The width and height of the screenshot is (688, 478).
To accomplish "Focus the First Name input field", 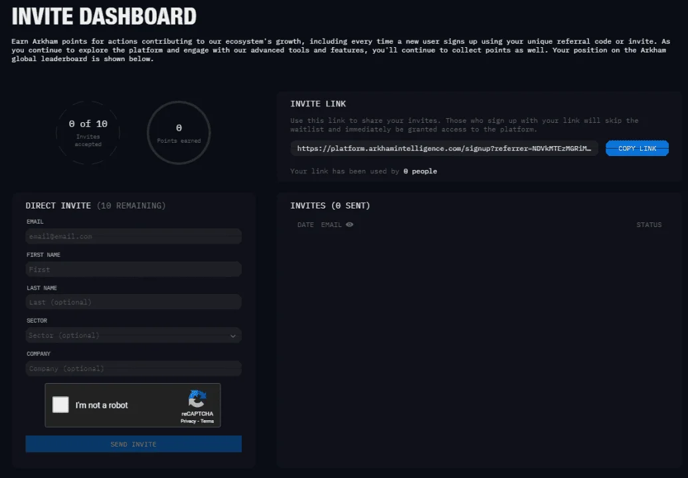I will tap(133, 270).
